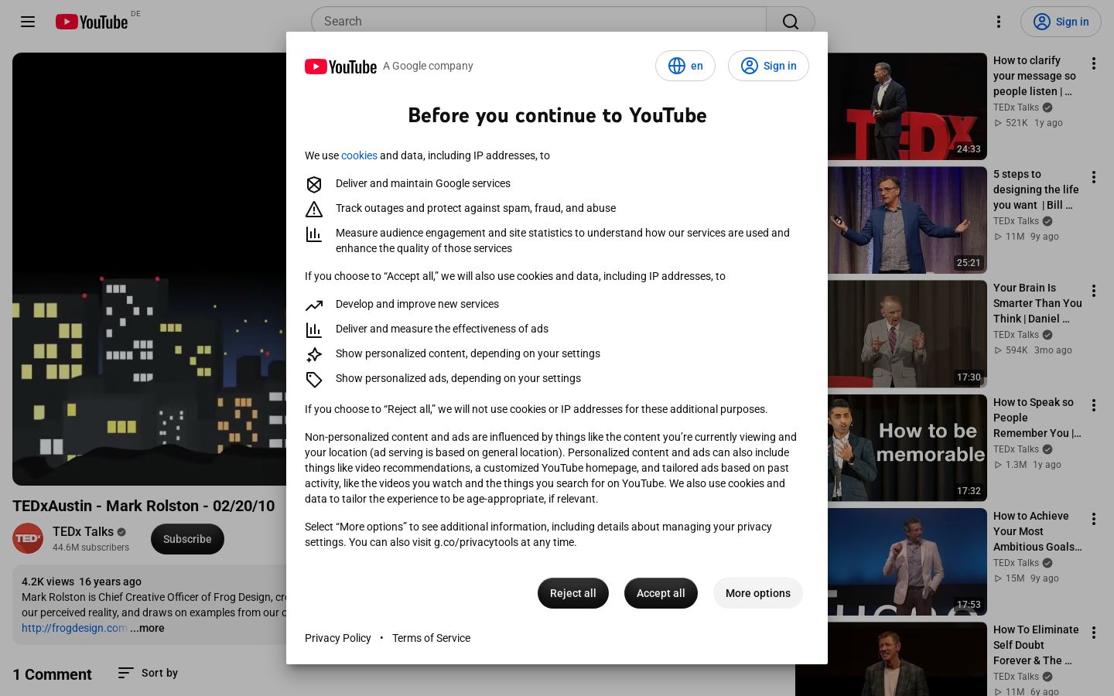Image resolution: width=1114 pixels, height=696 pixels.
Task: Open TEDx Talks channel under '5 steps to designing' video
Action: [x=1016, y=221]
